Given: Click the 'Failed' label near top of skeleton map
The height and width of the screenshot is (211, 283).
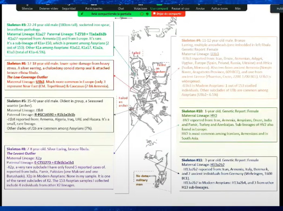Looking at the screenshot, I should coord(136,53).
